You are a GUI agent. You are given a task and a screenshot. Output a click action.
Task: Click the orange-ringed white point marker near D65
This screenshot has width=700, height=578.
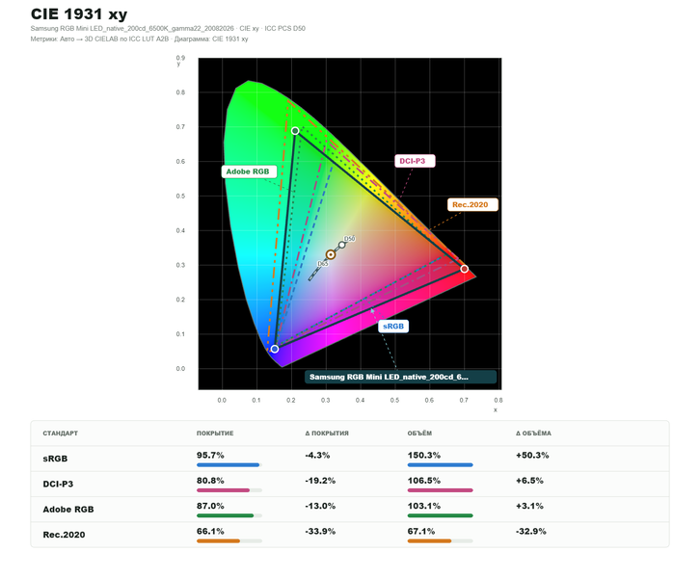pyautogui.click(x=331, y=254)
